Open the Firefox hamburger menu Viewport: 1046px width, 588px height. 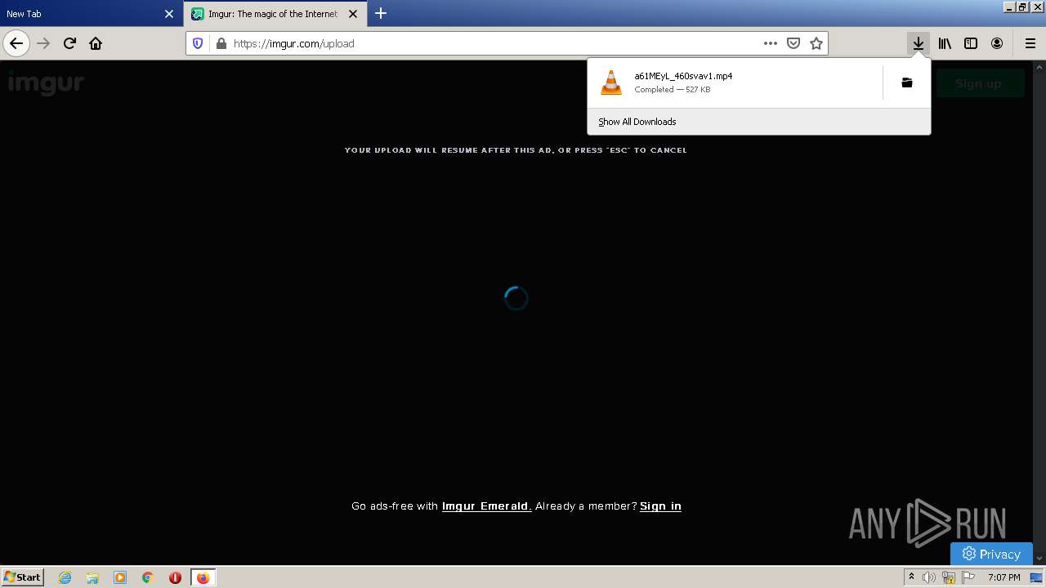tap(1030, 43)
